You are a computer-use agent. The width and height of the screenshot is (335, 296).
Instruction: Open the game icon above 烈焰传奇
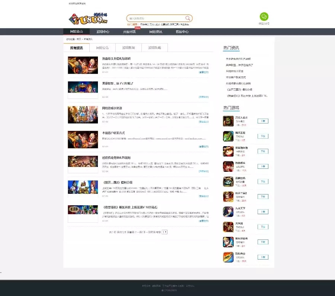coord(228,242)
